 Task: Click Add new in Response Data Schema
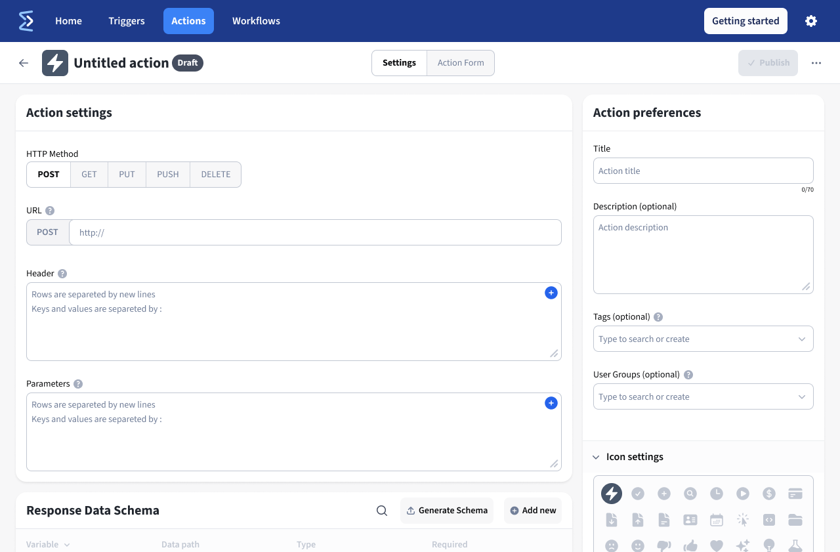(x=533, y=511)
